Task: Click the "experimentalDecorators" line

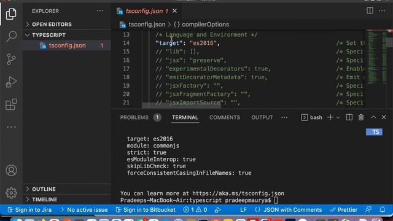Action: click(213, 69)
